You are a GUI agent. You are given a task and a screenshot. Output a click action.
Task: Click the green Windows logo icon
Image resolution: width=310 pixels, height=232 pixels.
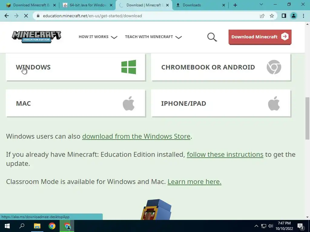(x=129, y=67)
